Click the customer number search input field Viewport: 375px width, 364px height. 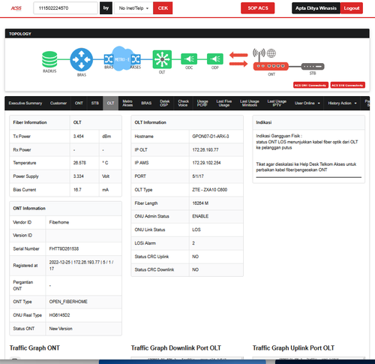[x=65, y=8]
